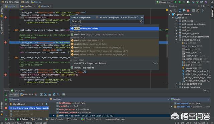The image size is (214, 124).
Task: Refresh the database with synchronize icon
Action: tap(180, 11)
